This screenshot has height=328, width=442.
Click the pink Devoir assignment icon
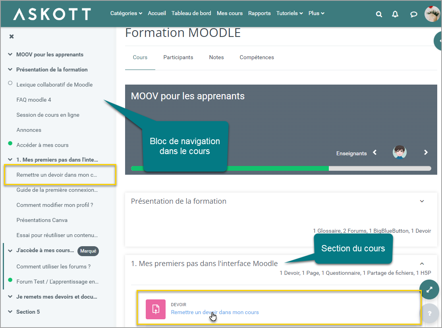coord(156,309)
